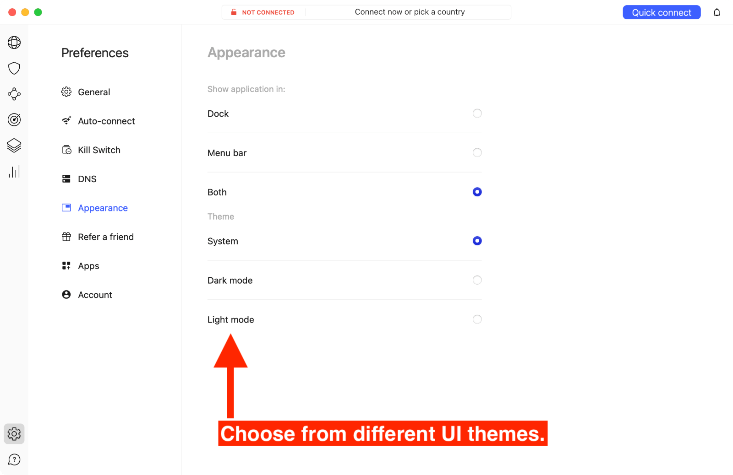This screenshot has height=475, width=733.
Task: Click the settings gear icon in sidebar
Action: coord(14,433)
